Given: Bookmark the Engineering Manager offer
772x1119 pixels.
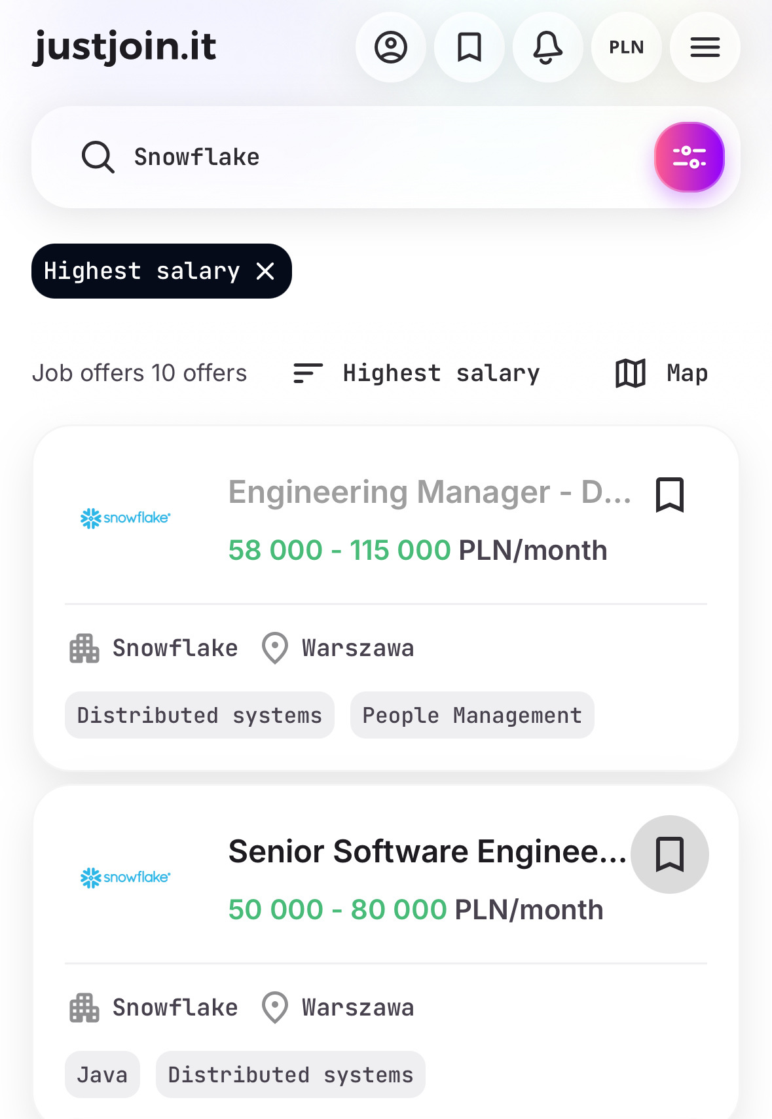Looking at the screenshot, I should (x=670, y=494).
